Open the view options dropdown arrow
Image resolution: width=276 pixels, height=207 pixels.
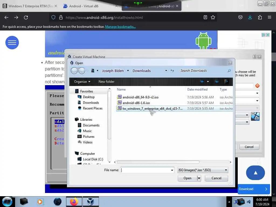pos(208,82)
